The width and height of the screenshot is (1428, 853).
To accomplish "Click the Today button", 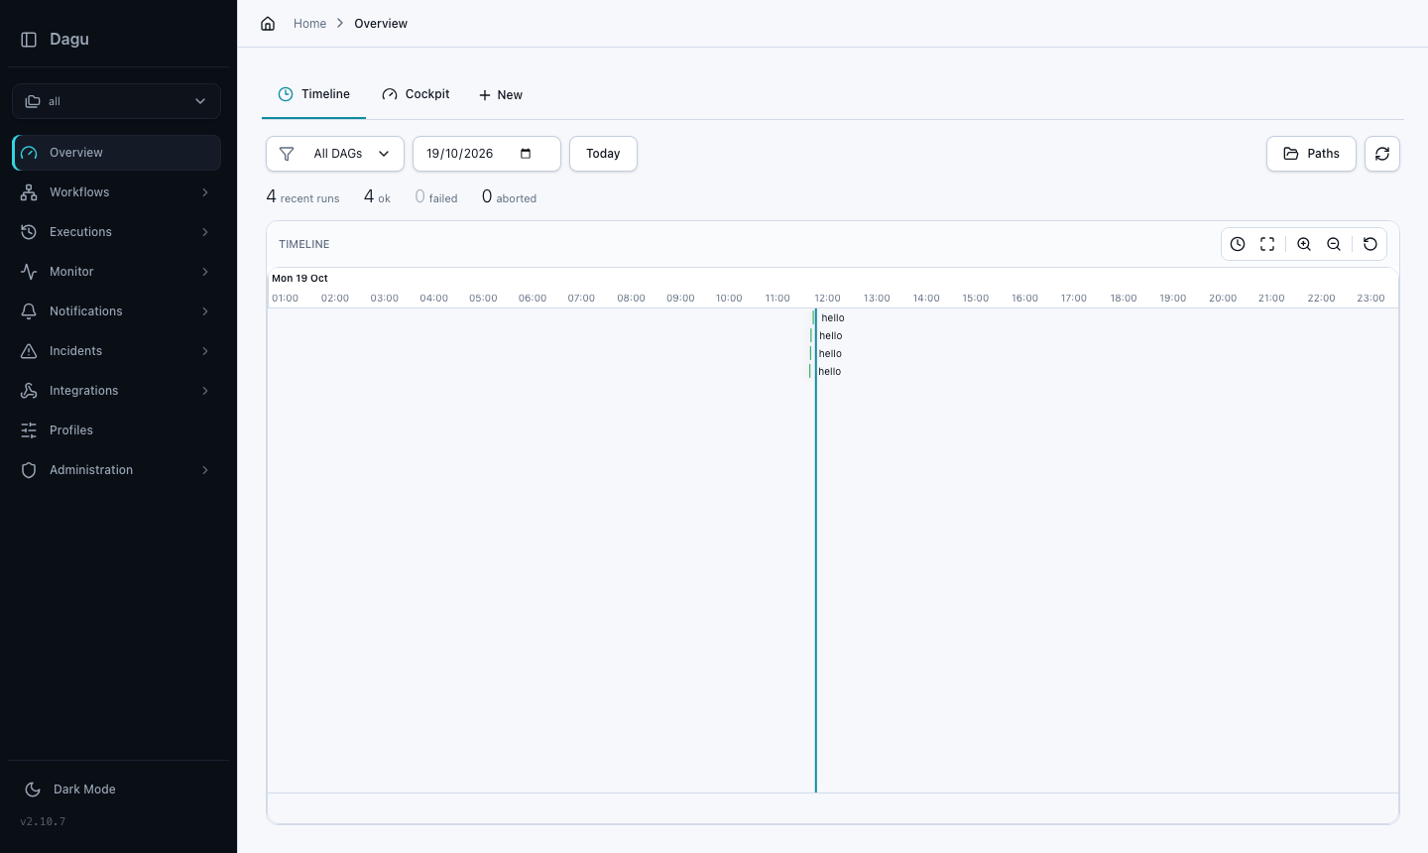I will click(x=603, y=154).
